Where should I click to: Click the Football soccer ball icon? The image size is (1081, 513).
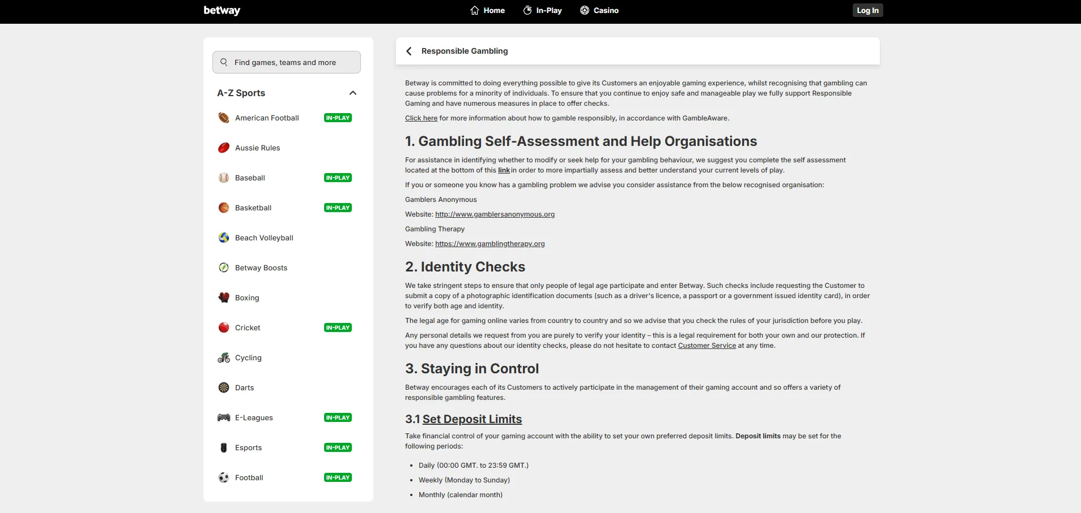click(x=224, y=477)
